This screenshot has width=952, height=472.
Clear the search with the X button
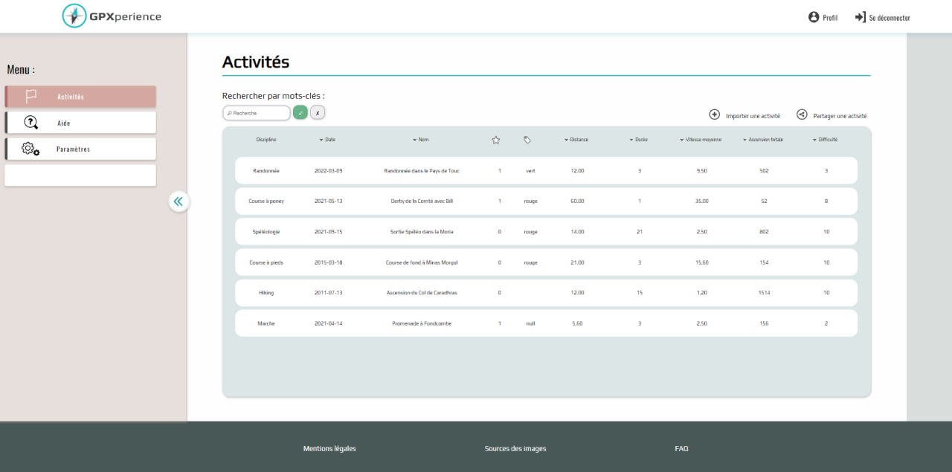(x=318, y=111)
